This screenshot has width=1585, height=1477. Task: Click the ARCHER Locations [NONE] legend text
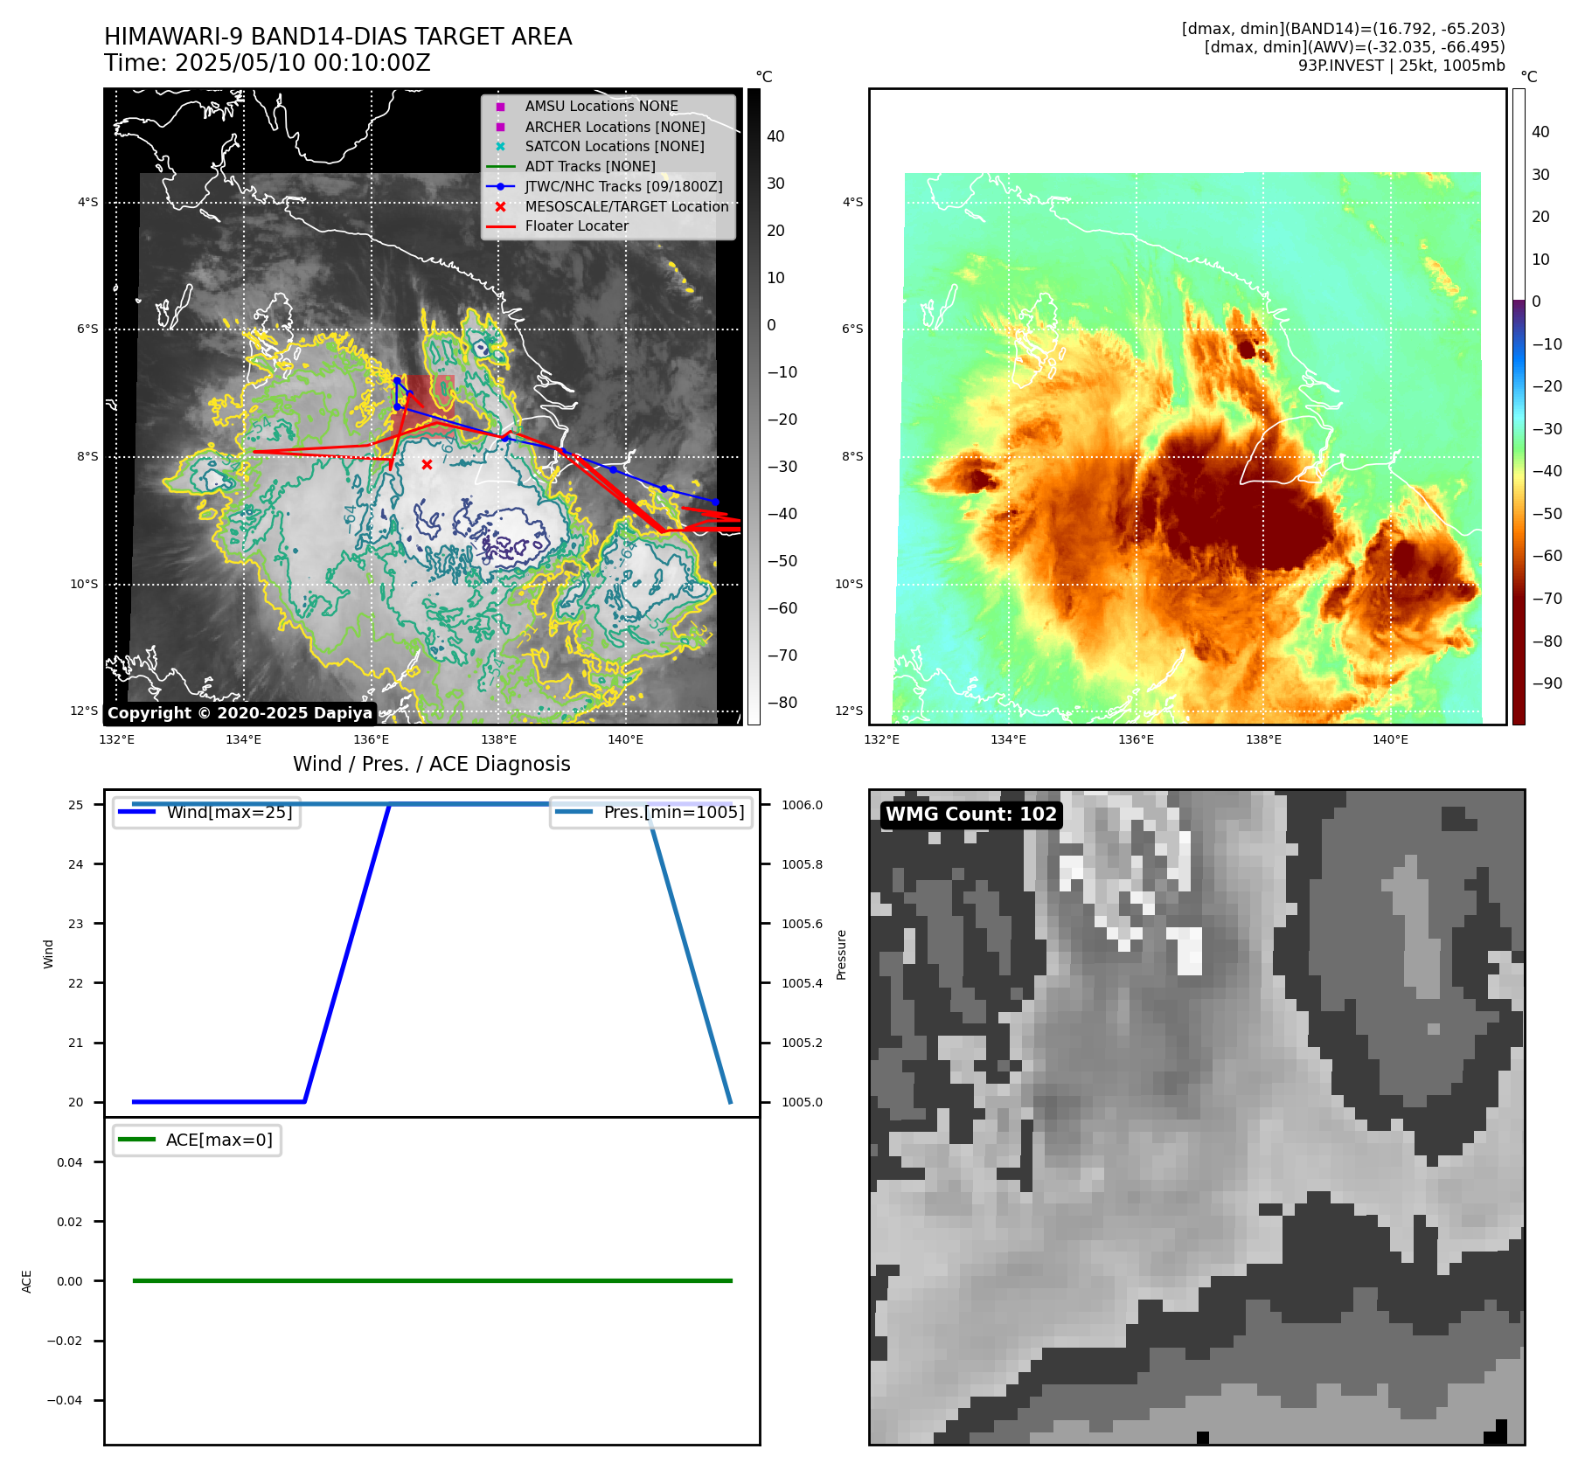tap(615, 127)
